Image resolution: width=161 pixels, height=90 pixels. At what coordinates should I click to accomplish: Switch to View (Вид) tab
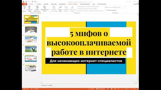click(94, 4)
